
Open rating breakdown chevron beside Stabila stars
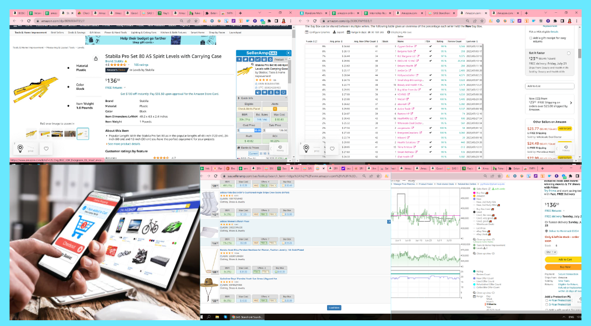(129, 65)
